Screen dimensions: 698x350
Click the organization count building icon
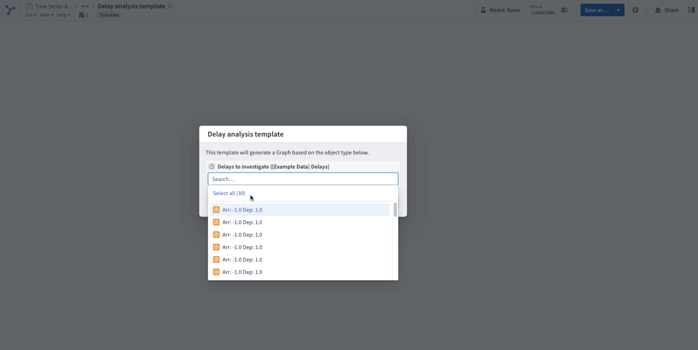click(x=82, y=15)
